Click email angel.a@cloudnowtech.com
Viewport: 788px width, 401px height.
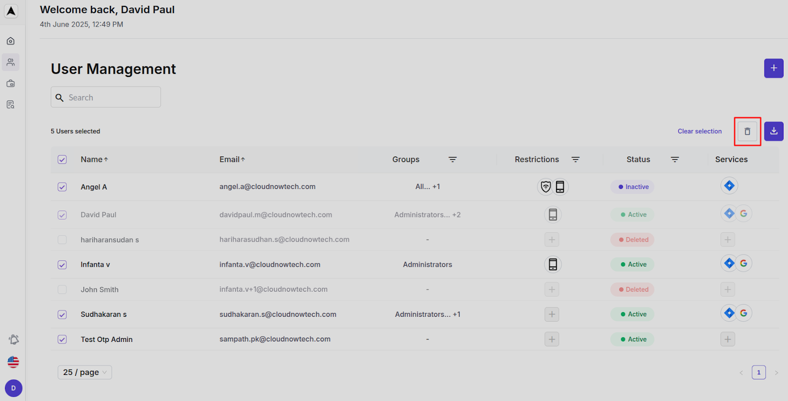tap(267, 186)
